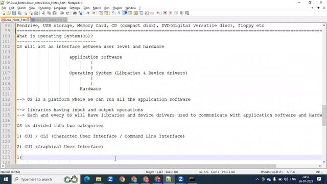Click the 'INS' insert mode indicator
The image size is (327, 184).
(318, 172)
